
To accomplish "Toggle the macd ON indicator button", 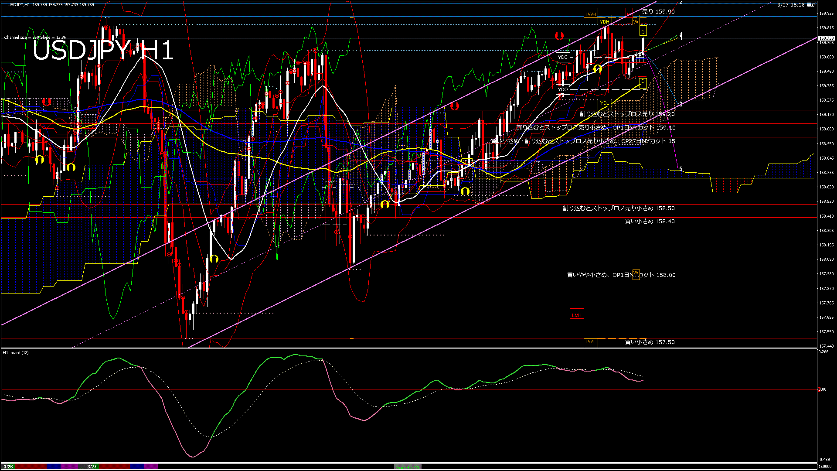I will (408, 466).
